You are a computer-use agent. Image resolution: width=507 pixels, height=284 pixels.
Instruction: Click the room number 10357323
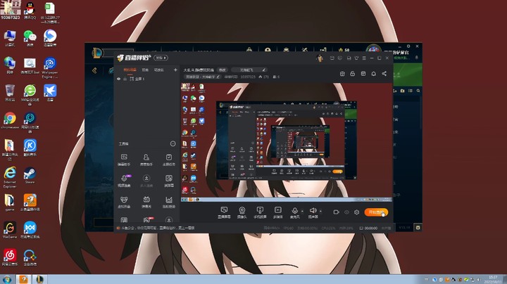pyautogui.click(x=248, y=77)
